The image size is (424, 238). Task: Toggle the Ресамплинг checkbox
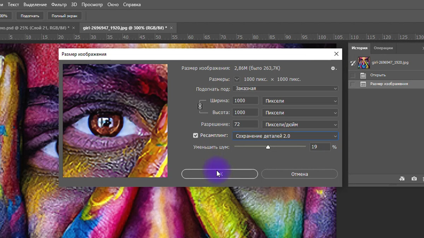click(x=195, y=135)
